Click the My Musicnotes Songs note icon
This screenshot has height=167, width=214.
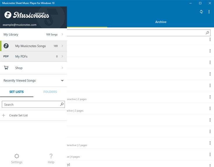pyautogui.click(x=6, y=46)
